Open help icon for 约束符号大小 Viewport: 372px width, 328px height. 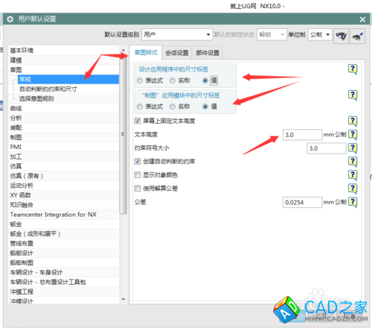(353, 148)
